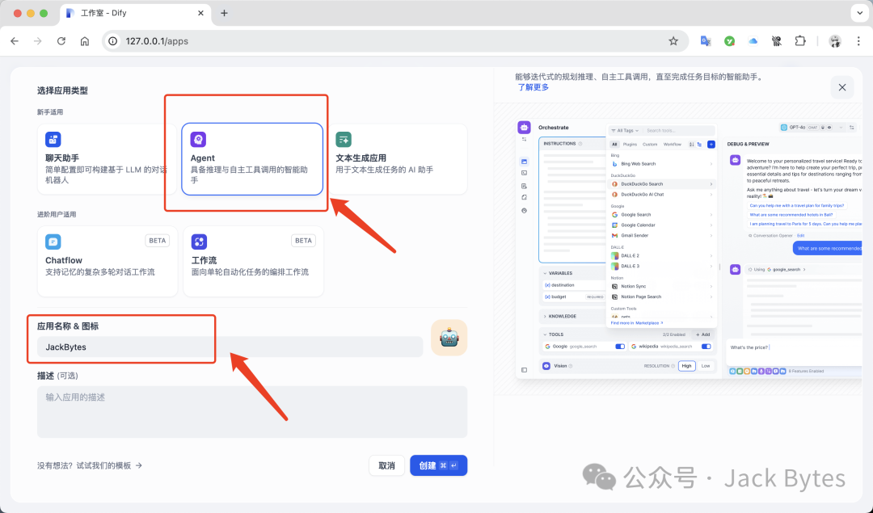This screenshot has width=873, height=513.
Task: Bookmark this page with star icon
Action: [x=673, y=41]
